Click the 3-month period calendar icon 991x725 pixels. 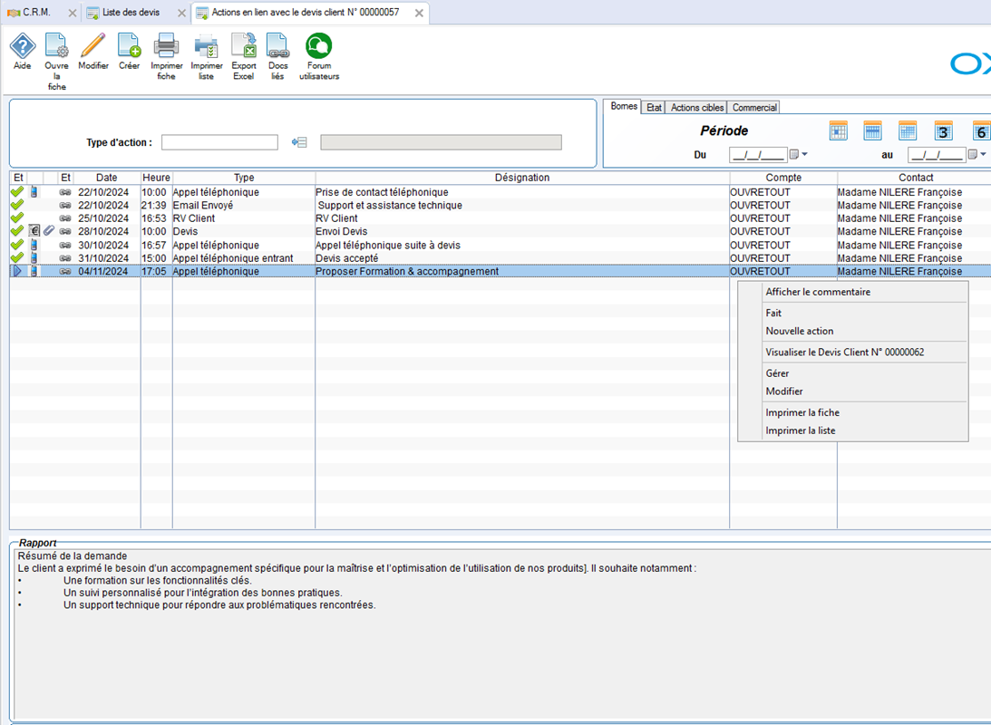point(943,131)
